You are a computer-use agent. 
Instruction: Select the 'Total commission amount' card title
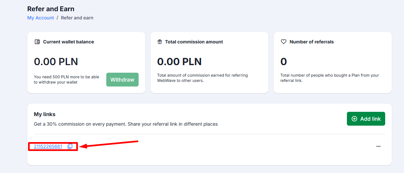tap(194, 42)
